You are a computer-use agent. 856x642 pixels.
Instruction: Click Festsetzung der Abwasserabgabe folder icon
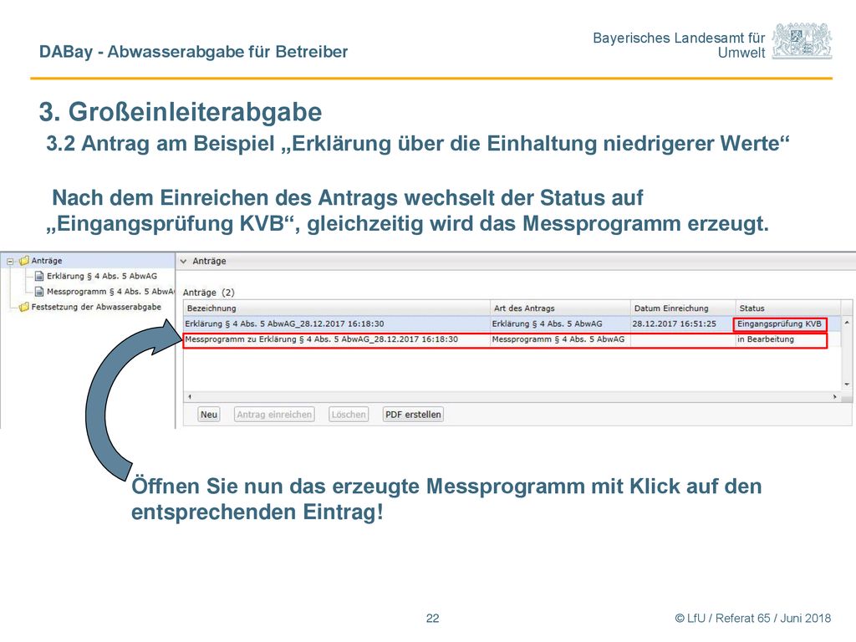23,308
